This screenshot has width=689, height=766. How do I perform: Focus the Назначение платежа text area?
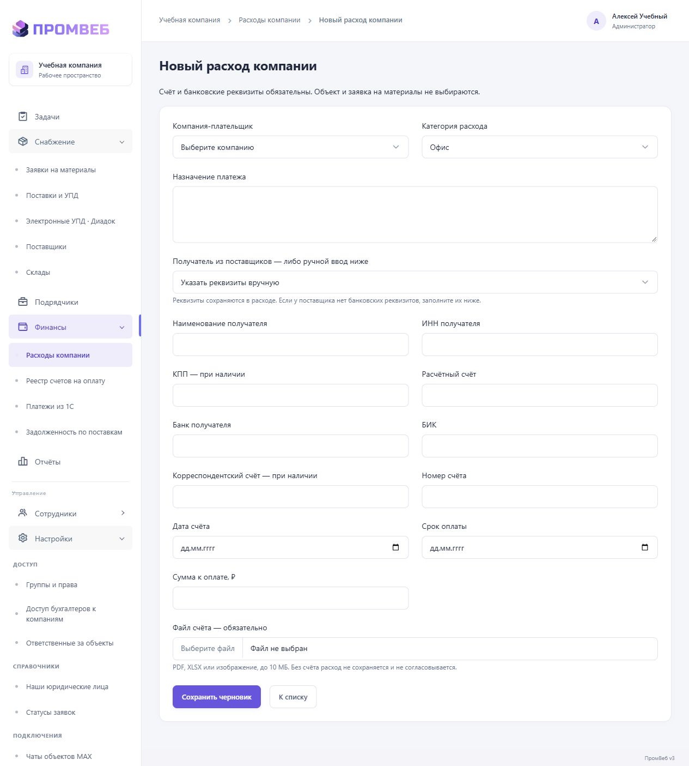click(415, 215)
